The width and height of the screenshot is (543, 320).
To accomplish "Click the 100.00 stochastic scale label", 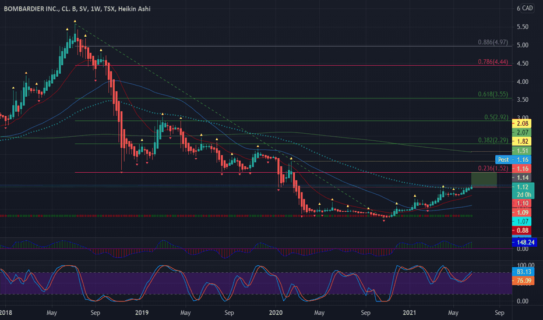I will (526, 266).
